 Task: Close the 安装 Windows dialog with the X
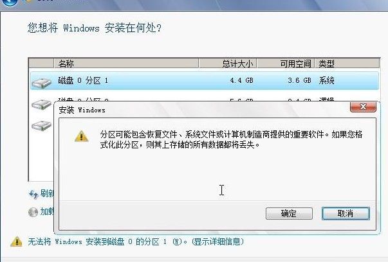click(x=363, y=107)
